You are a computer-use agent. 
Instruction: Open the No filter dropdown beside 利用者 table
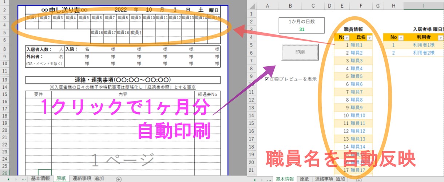[x=401, y=38]
